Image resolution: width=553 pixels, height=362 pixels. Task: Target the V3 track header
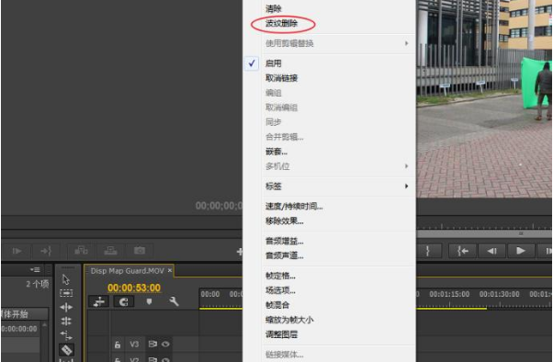coord(134,344)
